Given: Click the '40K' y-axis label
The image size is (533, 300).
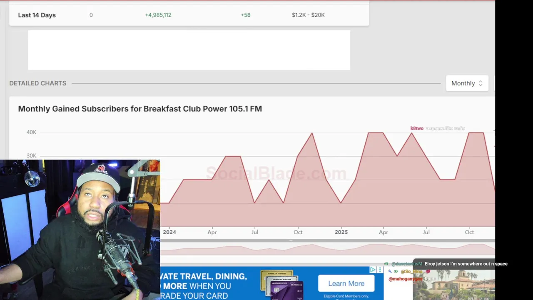Looking at the screenshot, I should (32, 132).
